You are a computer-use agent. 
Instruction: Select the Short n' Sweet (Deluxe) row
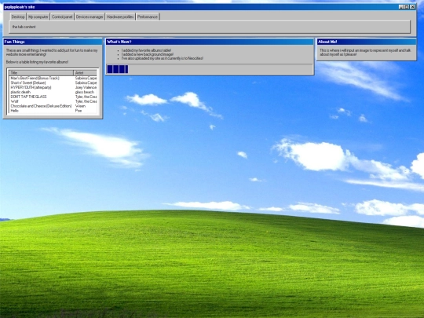pyautogui.click(x=53, y=82)
